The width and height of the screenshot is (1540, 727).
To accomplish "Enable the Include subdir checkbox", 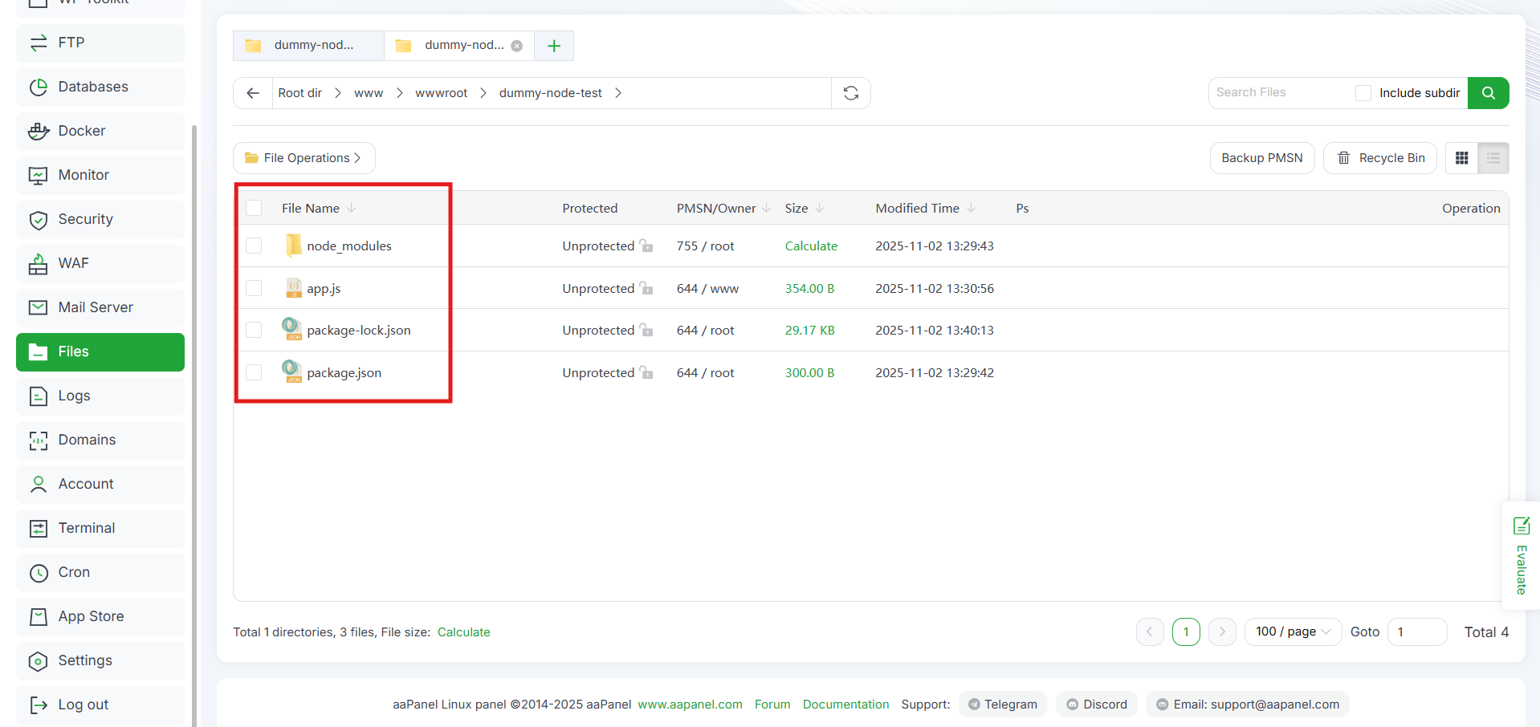I will [x=1363, y=93].
